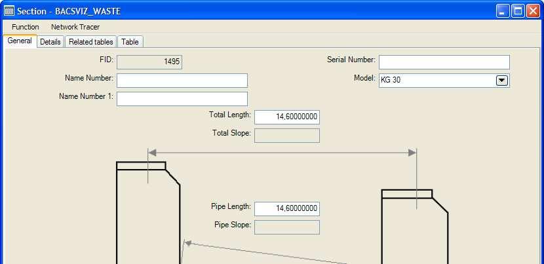Focus the Name Number input field
Viewport: 544px width, 264px height.
pyautogui.click(x=182, y=81)
